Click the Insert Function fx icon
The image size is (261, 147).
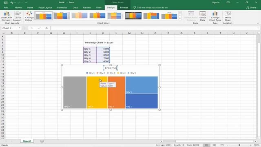(46, 28)
